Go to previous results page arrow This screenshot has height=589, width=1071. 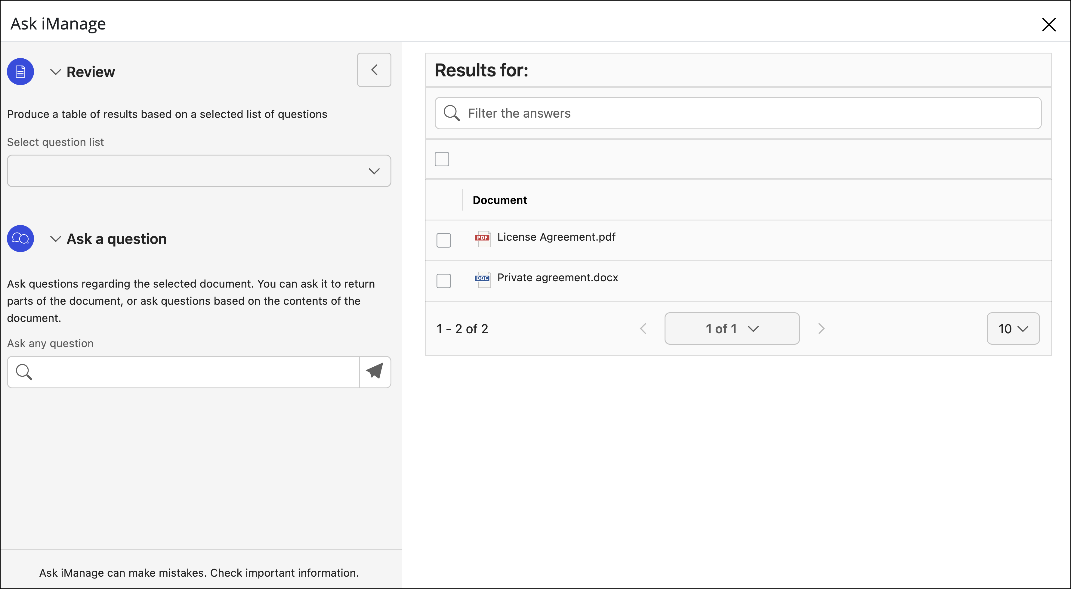pyautogui.click(x=643, y=328)
